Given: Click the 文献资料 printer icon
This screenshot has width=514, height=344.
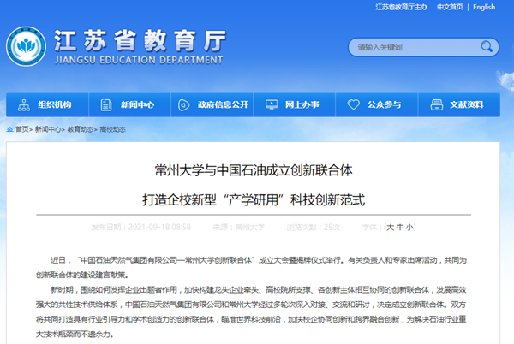Looking at the screenshot, I should pyautogui.click(x=434, y=104).
